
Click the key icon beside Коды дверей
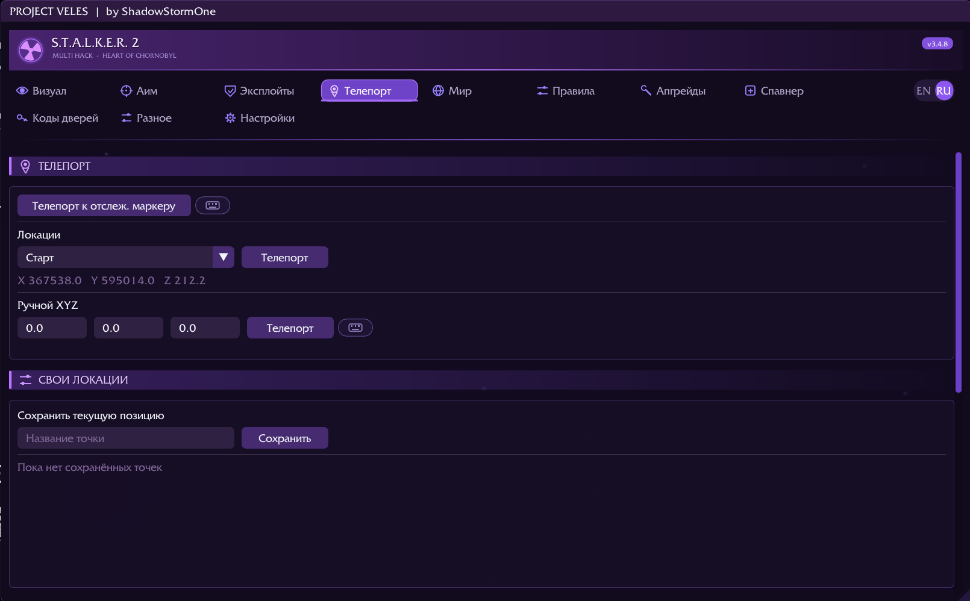[x=22, y=118]
